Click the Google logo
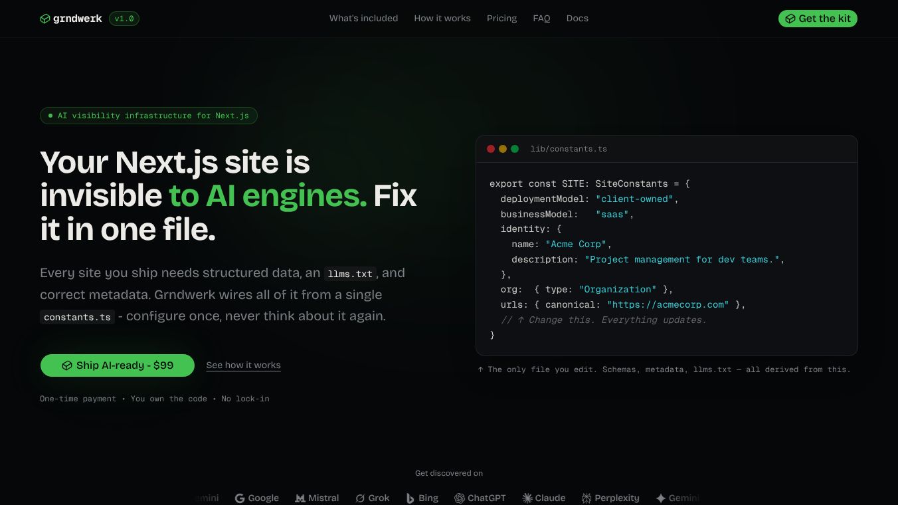898x505 pixels. [256, 498]
